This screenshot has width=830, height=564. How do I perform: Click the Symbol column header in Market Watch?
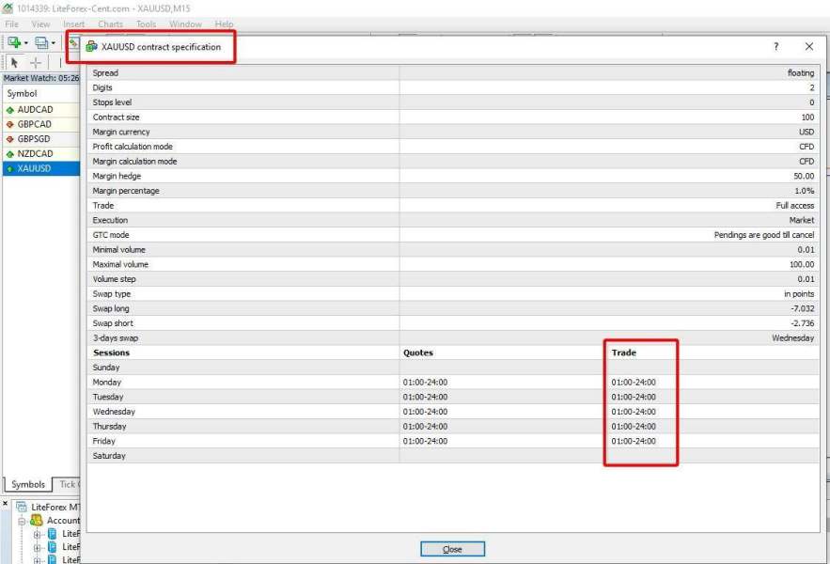pos(41,94)
